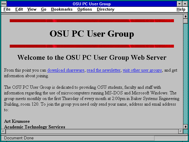The width and height of the screenshot is (189, 142).
Task: Click the OSU PC User Group title bar
Action: [92, 4]
